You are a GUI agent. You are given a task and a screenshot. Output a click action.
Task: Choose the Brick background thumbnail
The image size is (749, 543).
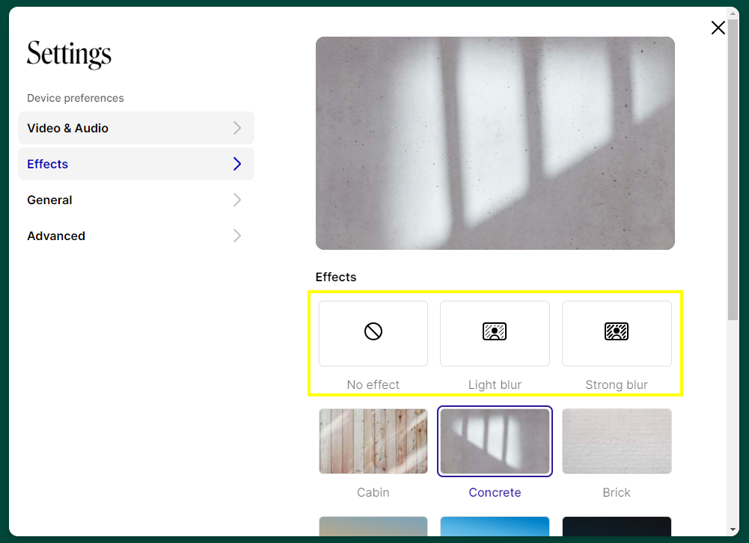point(617,441)
